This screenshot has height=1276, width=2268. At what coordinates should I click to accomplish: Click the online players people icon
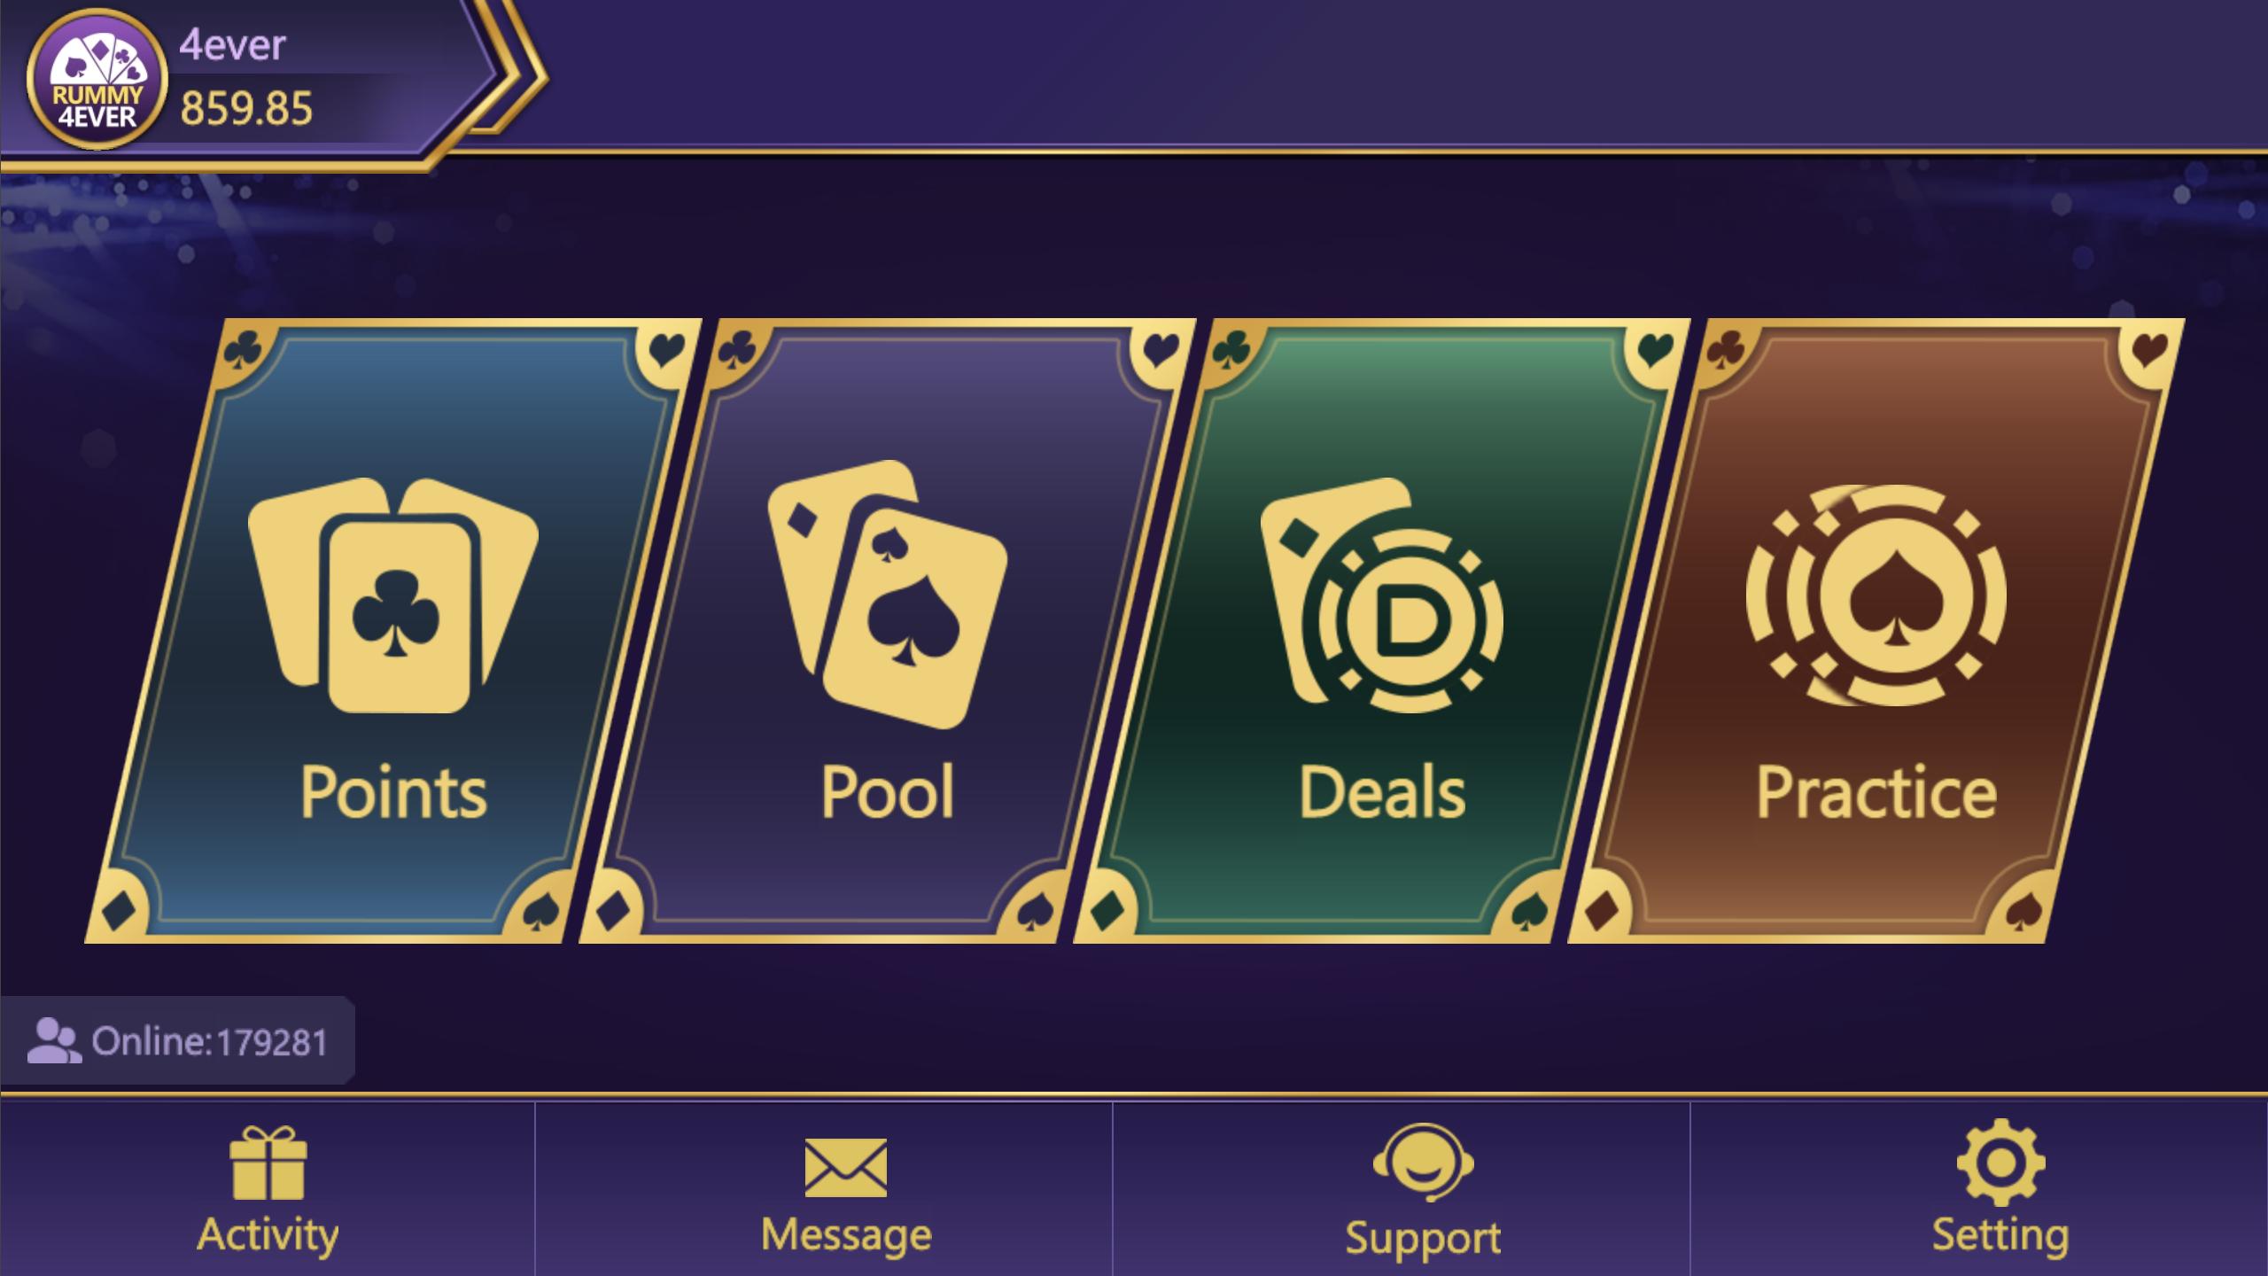click(x=54, y=1040)
